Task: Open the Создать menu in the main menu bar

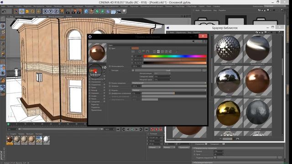Action: pyautogui.click(x=18, y=6)
